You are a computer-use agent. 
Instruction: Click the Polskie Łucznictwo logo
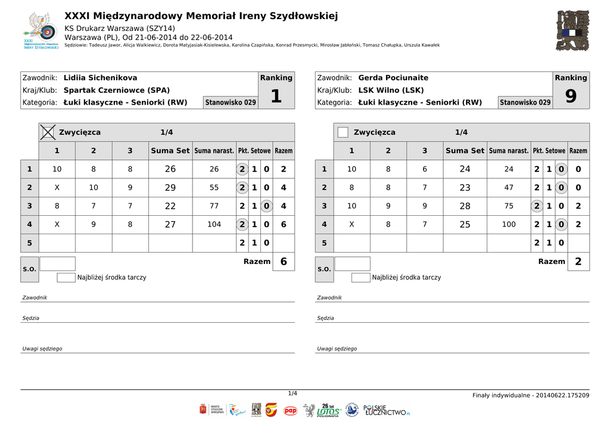pyautogui.click(x=387, y=410)
